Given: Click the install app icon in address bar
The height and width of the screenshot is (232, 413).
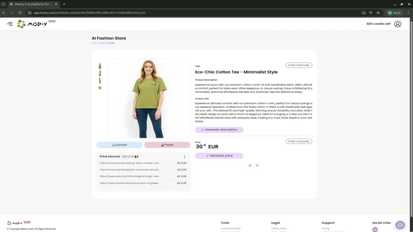Looking at the screenshot, I should (x=363, y=12).
